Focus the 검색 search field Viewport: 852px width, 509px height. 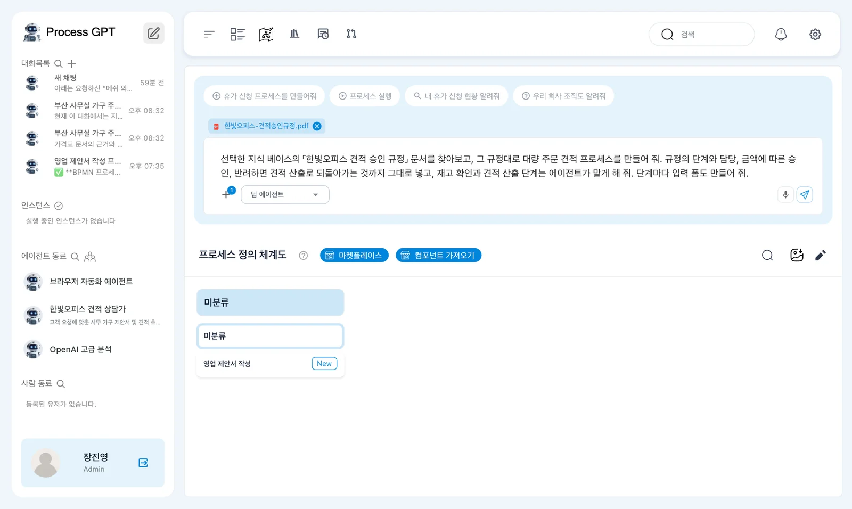[x=701, y=34]
